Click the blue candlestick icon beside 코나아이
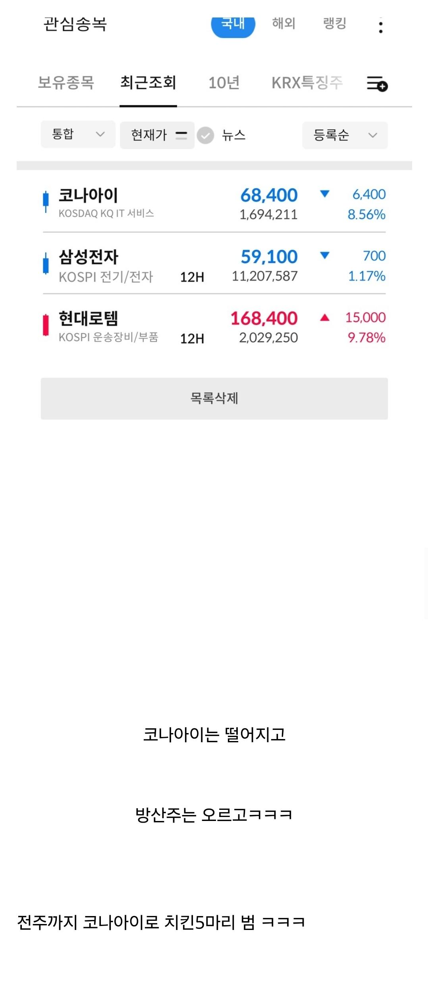This screenshot has height=994, width=428. (x=46, y=202)
